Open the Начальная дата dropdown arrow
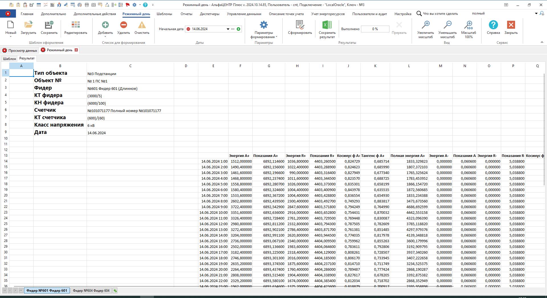This screenshot has width=547, height=298. pos(228,29)
